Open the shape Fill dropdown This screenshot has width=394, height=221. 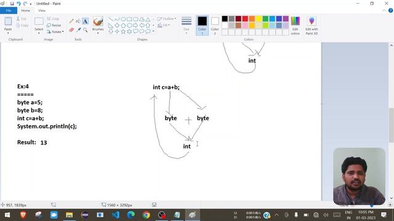[164, 25]
